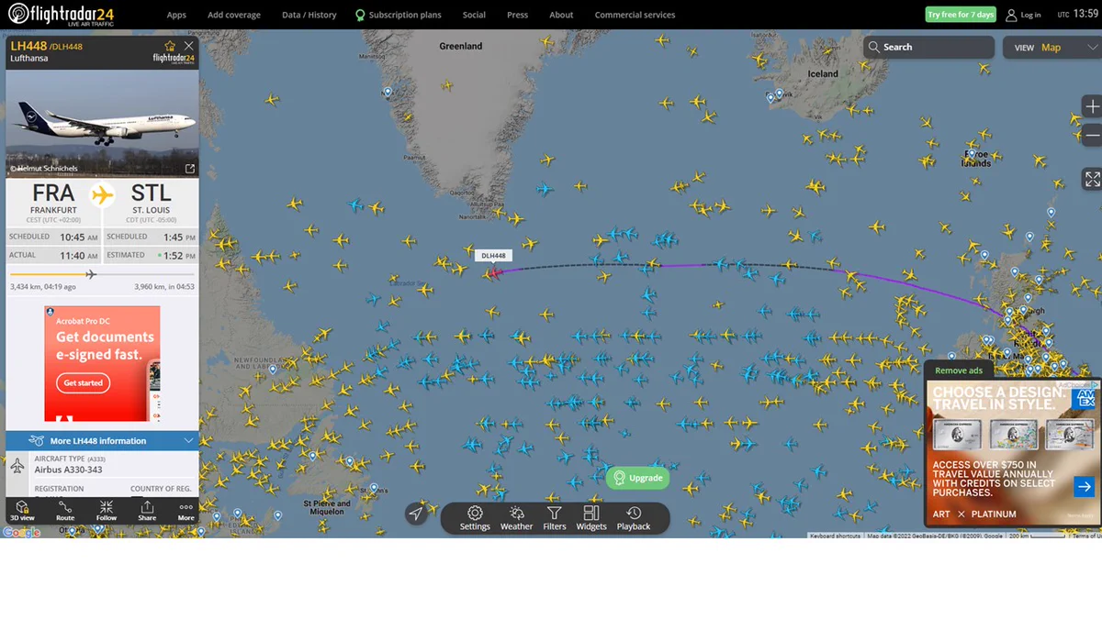
Task: Show the Route of flight LH448
Action: 64,511
